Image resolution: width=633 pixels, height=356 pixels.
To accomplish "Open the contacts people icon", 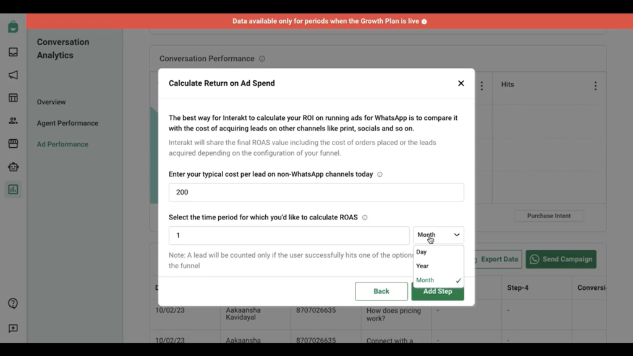I will (x=13, y=121).
